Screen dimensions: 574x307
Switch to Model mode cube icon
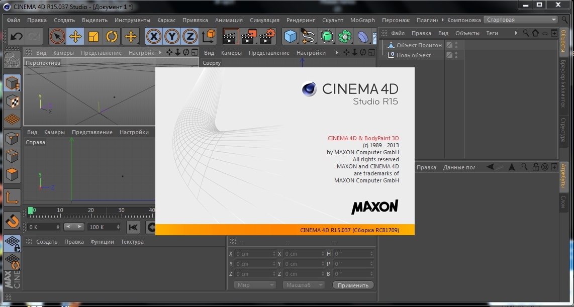point(12,83)
